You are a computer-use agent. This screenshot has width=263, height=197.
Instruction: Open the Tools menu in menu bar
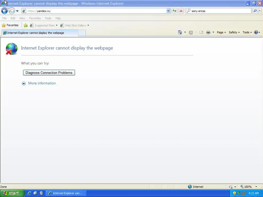[x=48, y=18]
